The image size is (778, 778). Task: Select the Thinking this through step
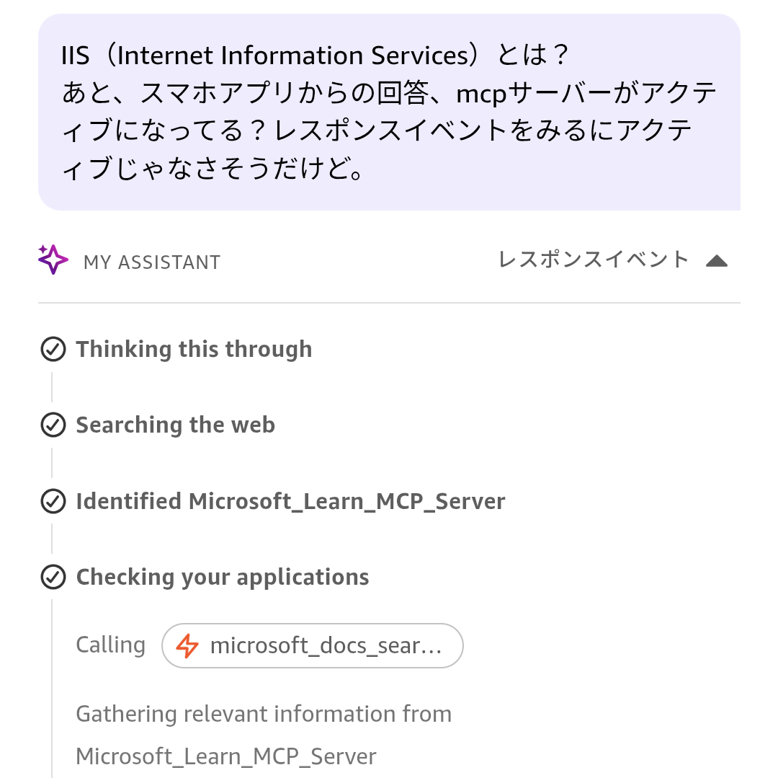pyautogui.click(x=194, y=350)
